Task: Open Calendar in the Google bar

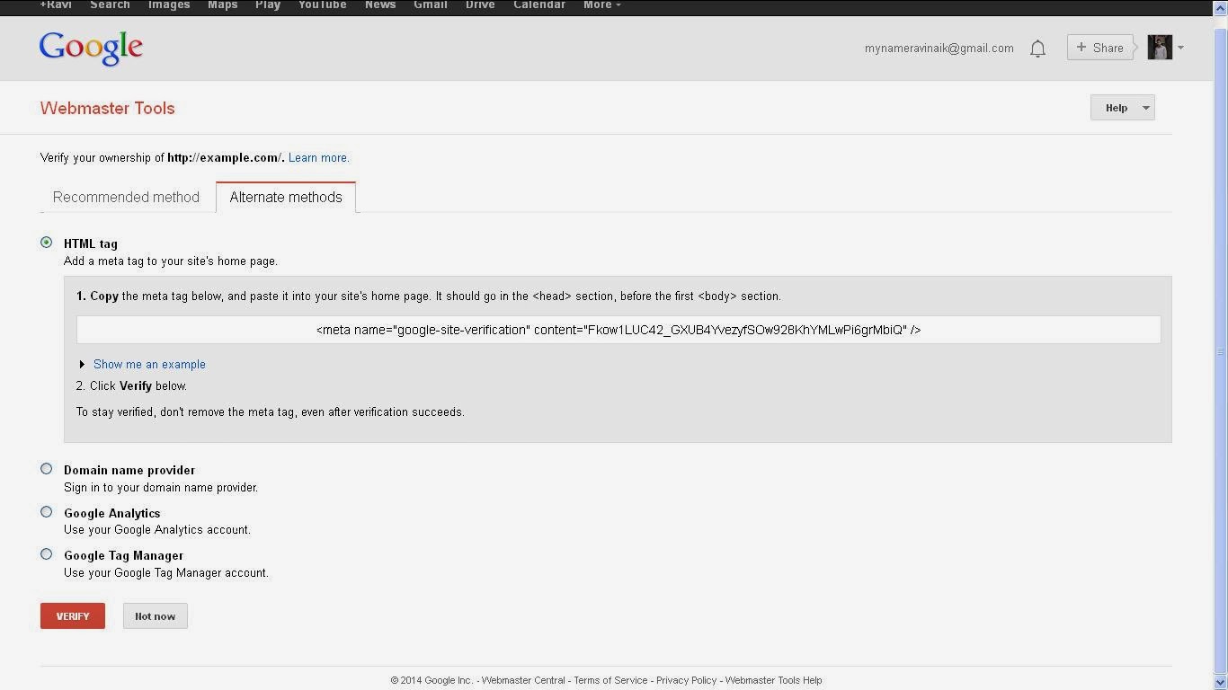Action: click(x=539, y=5)
